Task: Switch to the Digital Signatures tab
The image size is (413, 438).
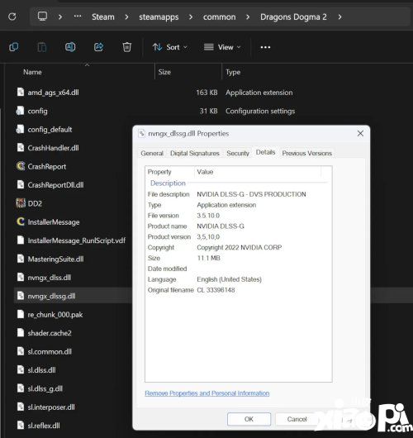Action: click(x=195, y=153)
